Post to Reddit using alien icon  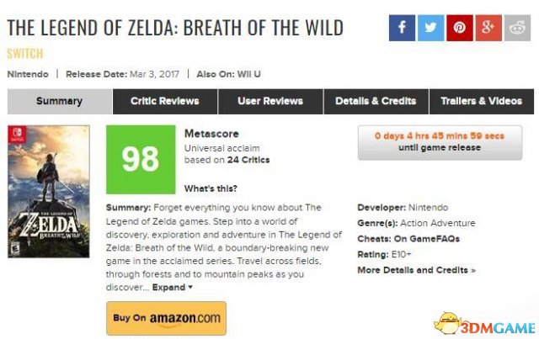pyautogui.click(x=517, y=28)
